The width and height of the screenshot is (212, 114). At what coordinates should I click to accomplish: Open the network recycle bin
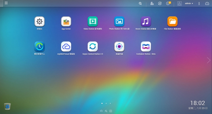[7, 106]
